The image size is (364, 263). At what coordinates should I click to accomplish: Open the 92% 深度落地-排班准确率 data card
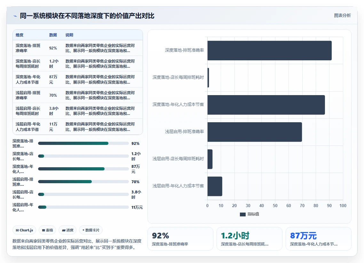(x=180, y=239)
